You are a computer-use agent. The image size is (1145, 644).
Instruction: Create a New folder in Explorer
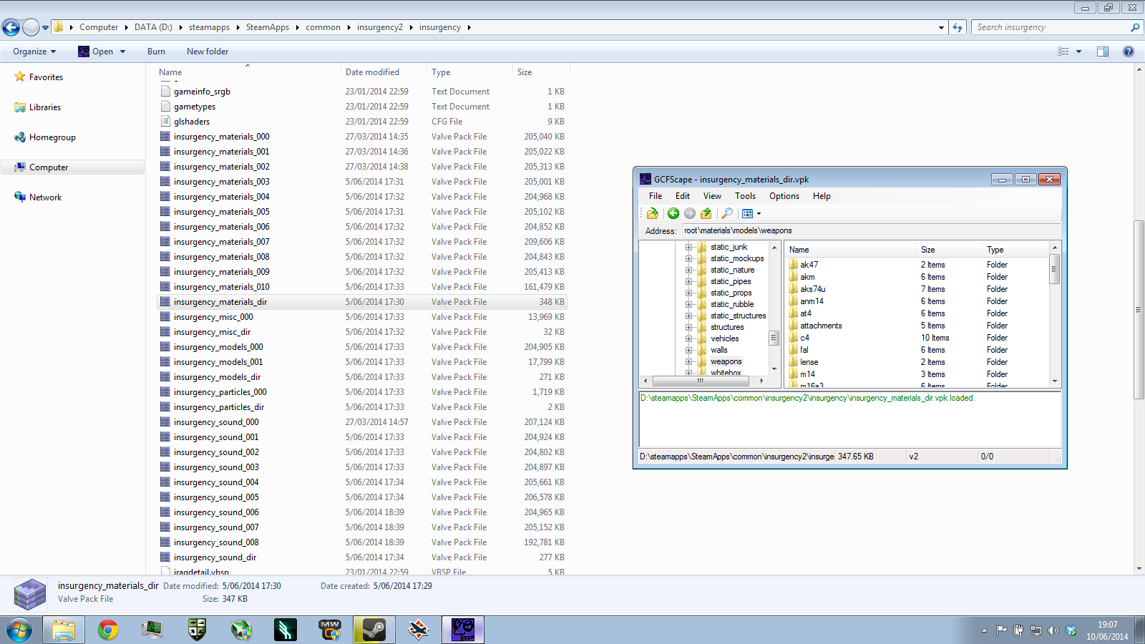pos(208,52)
